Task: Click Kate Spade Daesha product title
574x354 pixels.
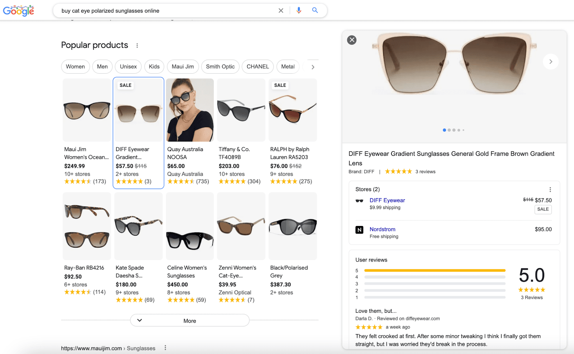Action: pyautogui.click(x=129, y=272)
